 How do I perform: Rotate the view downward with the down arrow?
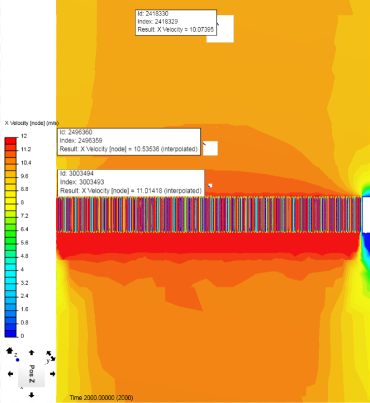coord(32,395)
